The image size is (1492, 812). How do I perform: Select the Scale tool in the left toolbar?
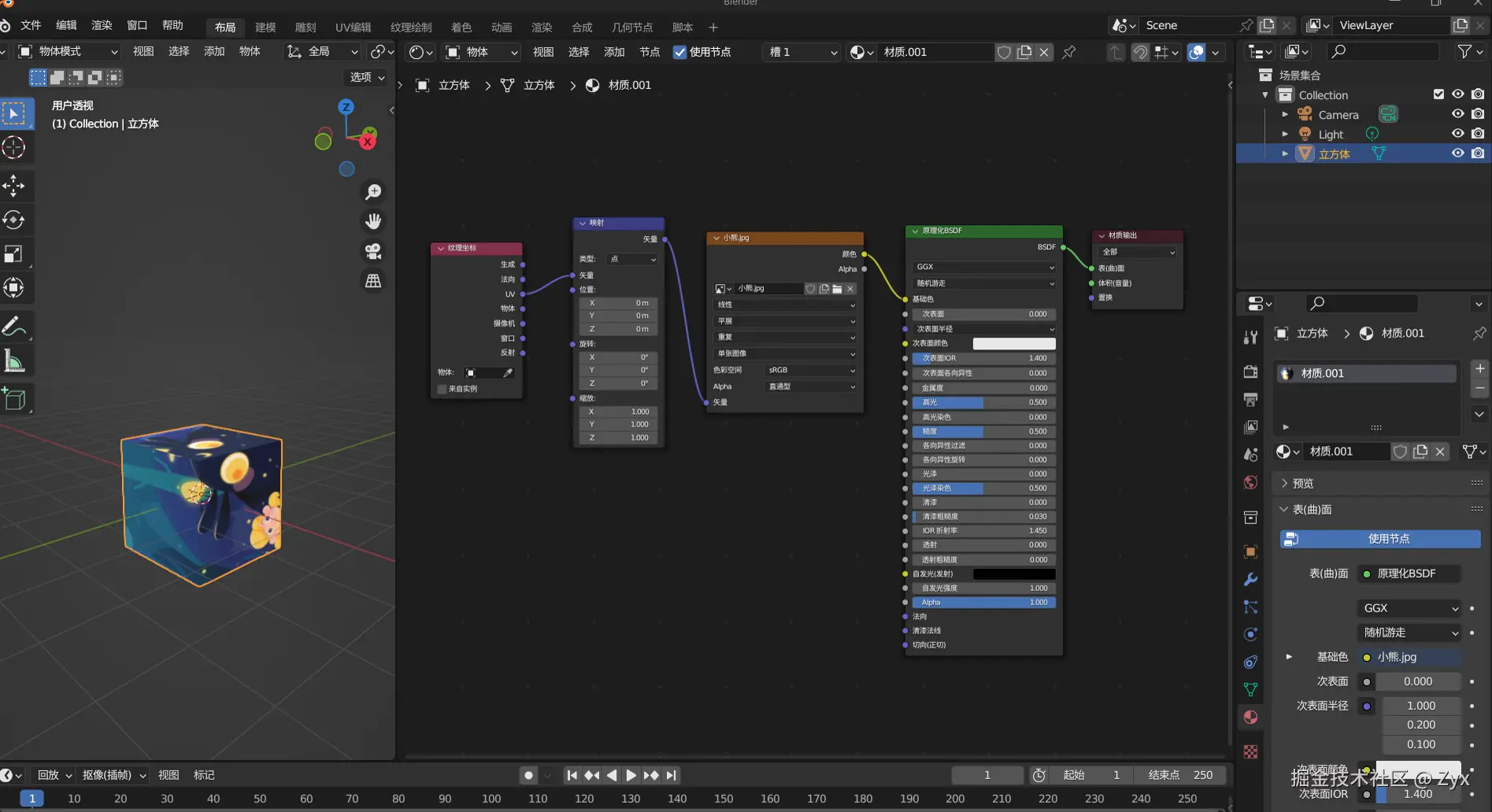14,253
